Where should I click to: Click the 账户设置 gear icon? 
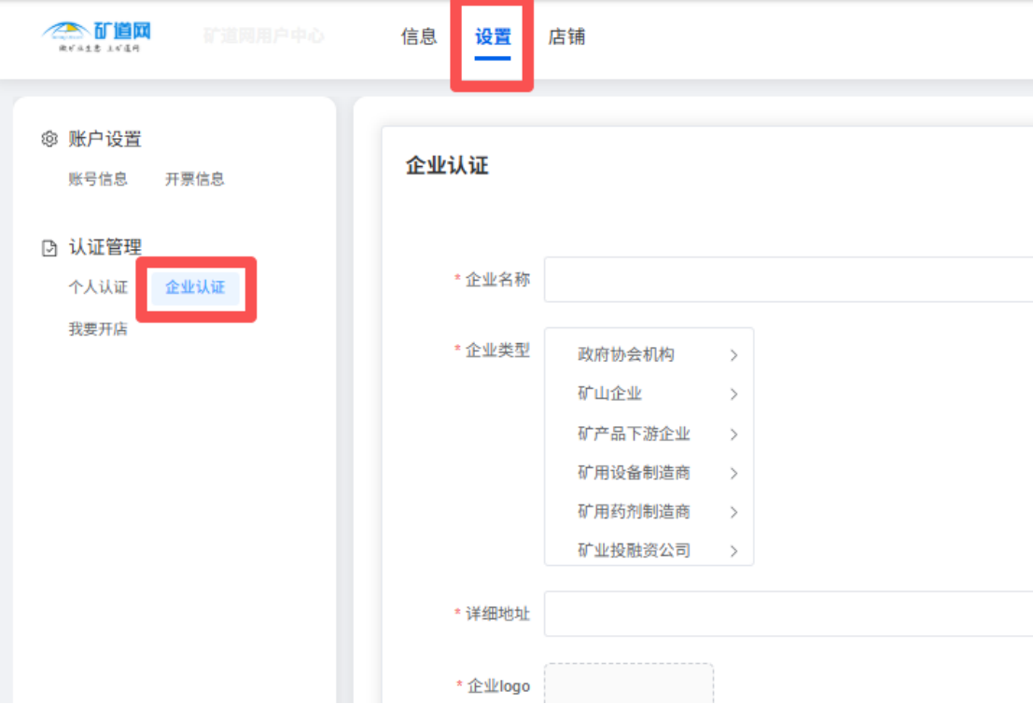point(49,140)
